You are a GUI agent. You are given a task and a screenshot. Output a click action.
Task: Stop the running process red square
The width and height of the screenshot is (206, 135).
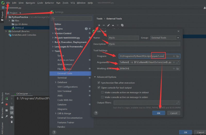(7, 104)
